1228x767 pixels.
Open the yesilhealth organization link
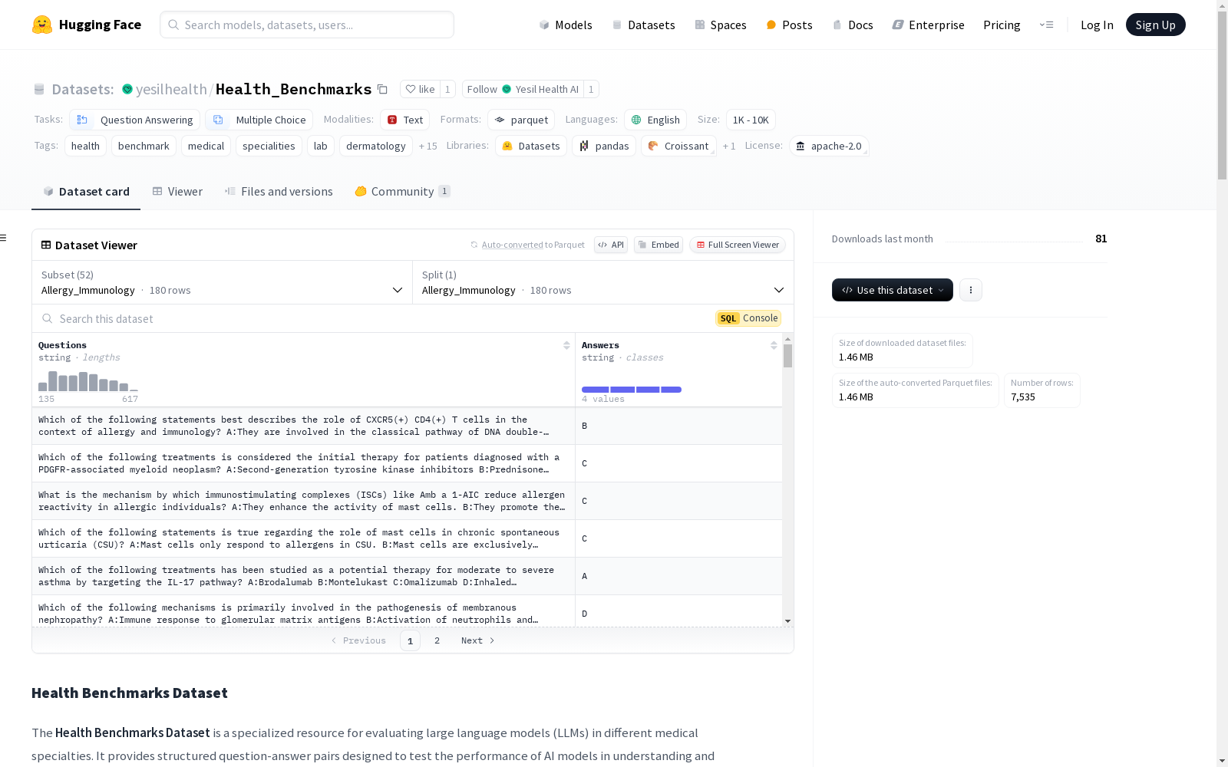click(171, 89)
